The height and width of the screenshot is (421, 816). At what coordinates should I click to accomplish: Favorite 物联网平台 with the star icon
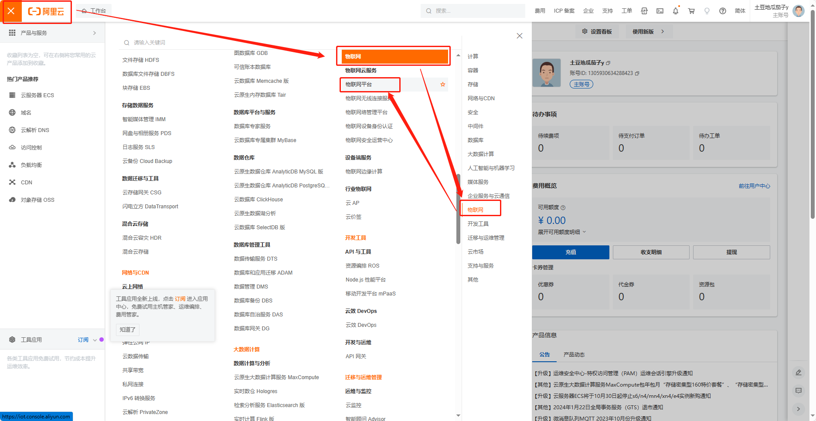443,85
